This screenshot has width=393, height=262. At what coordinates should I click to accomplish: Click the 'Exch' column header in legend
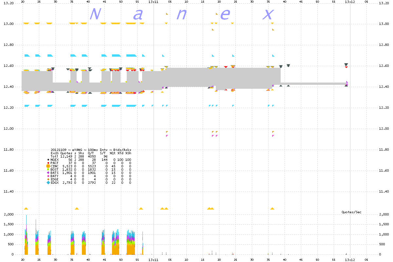click(x=55, y=153)
